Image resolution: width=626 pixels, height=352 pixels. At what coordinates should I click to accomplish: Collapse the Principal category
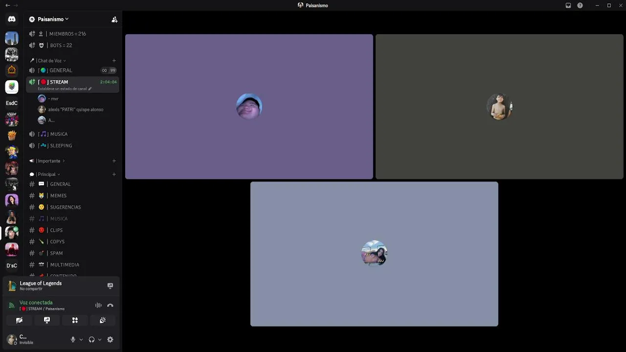coord(45,175)
